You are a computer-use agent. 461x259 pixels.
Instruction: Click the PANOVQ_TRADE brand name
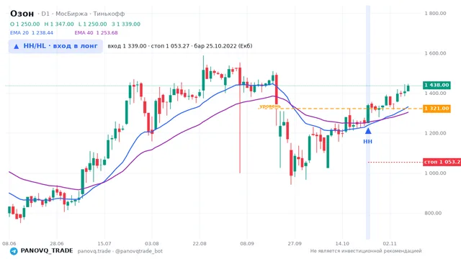[x=47, y=251]
